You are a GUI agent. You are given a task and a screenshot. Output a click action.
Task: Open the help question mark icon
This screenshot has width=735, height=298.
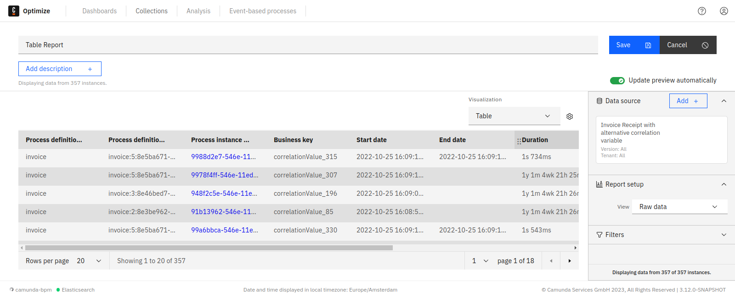pos(701,11)
